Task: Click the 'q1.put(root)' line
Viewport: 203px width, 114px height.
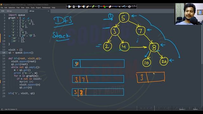Action: [19, 64]
